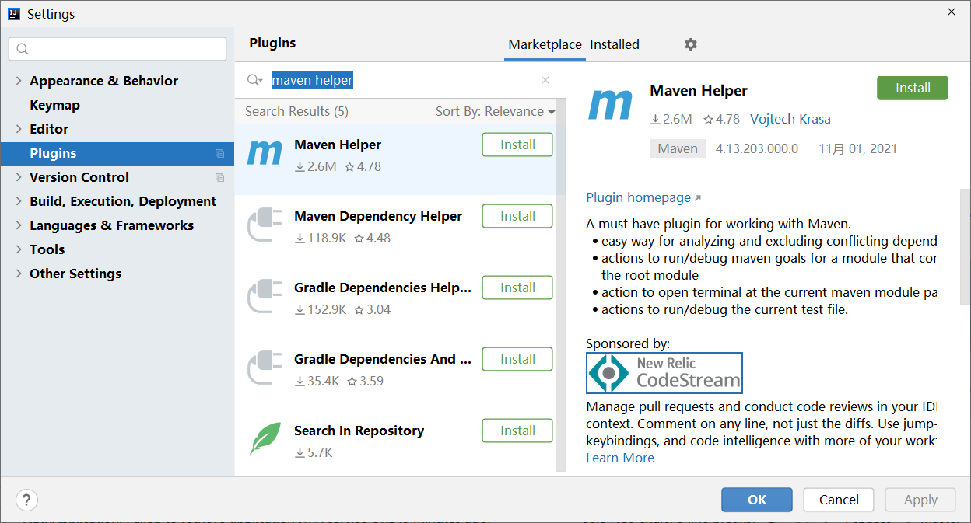Click the copy icon beside Plugins in the sidebar
Image resolution: width=971 pixels, height=523 pixels.
[219, 154]
